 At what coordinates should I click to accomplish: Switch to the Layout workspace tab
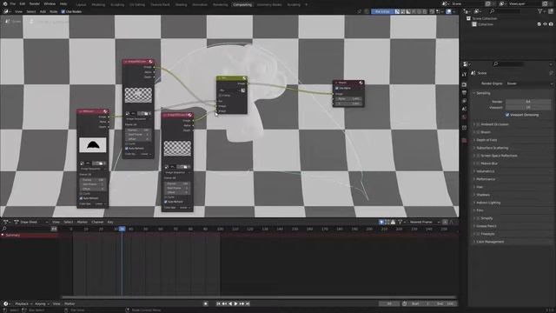pyautogui.click(x=81, y=5)
